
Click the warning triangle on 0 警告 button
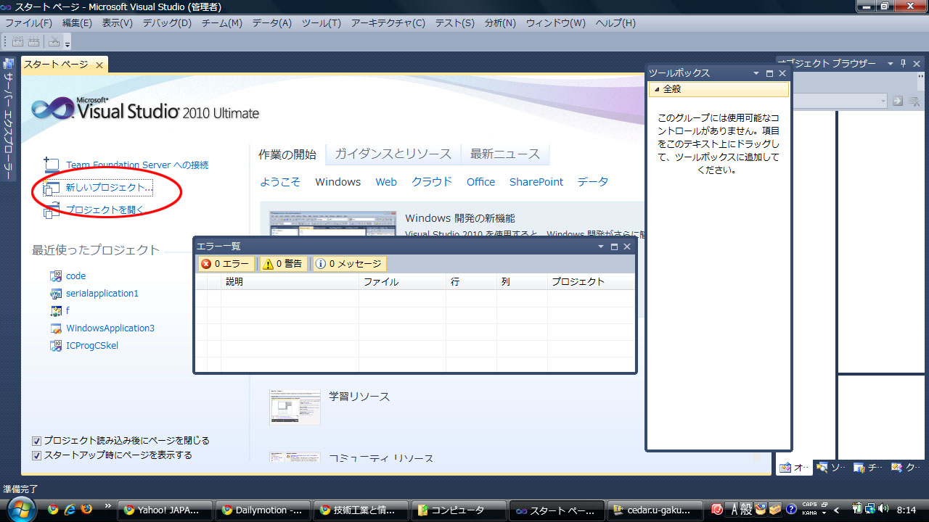coord(268,264)
